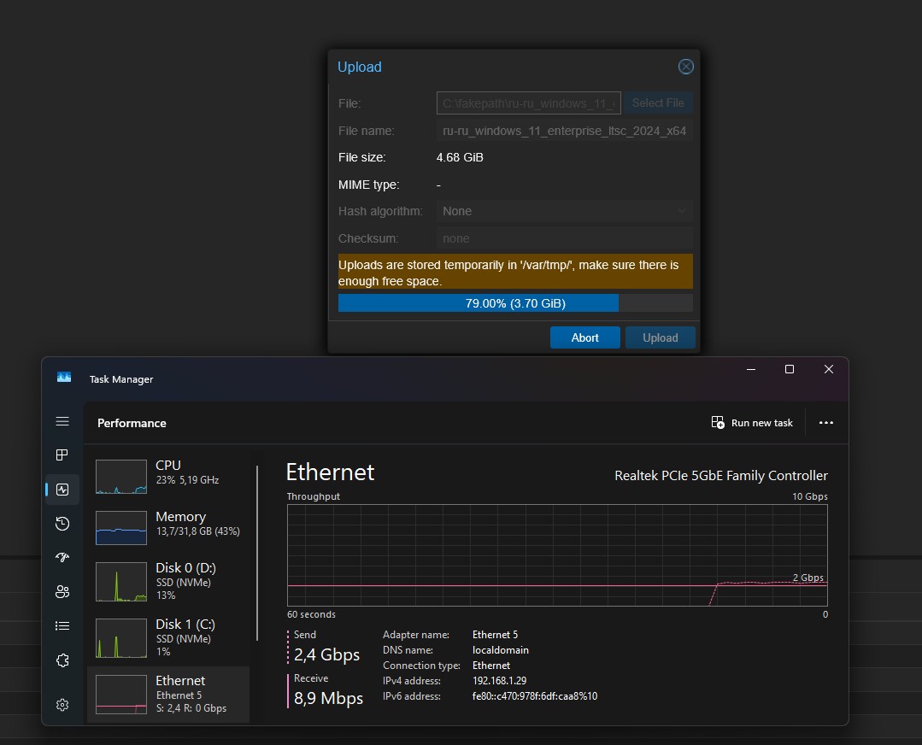
Task: Minimize the Task Manager window
Action: click(x=751, y=369)
